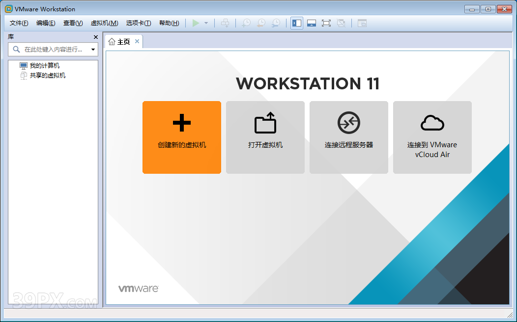Close the 库 library panel
This screenshot has width=517, height=322.
[96, 37]
